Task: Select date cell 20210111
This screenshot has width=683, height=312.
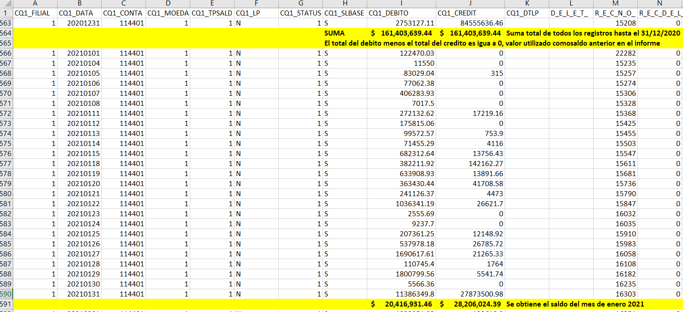Action: tap(80, 114)
